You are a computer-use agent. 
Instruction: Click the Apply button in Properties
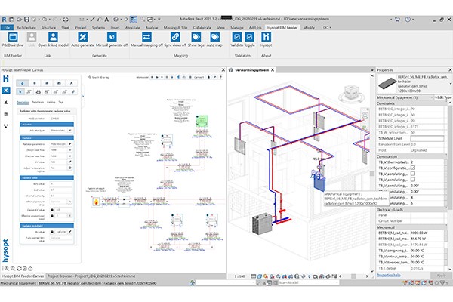pyautogui.click(x=441, y=276)
